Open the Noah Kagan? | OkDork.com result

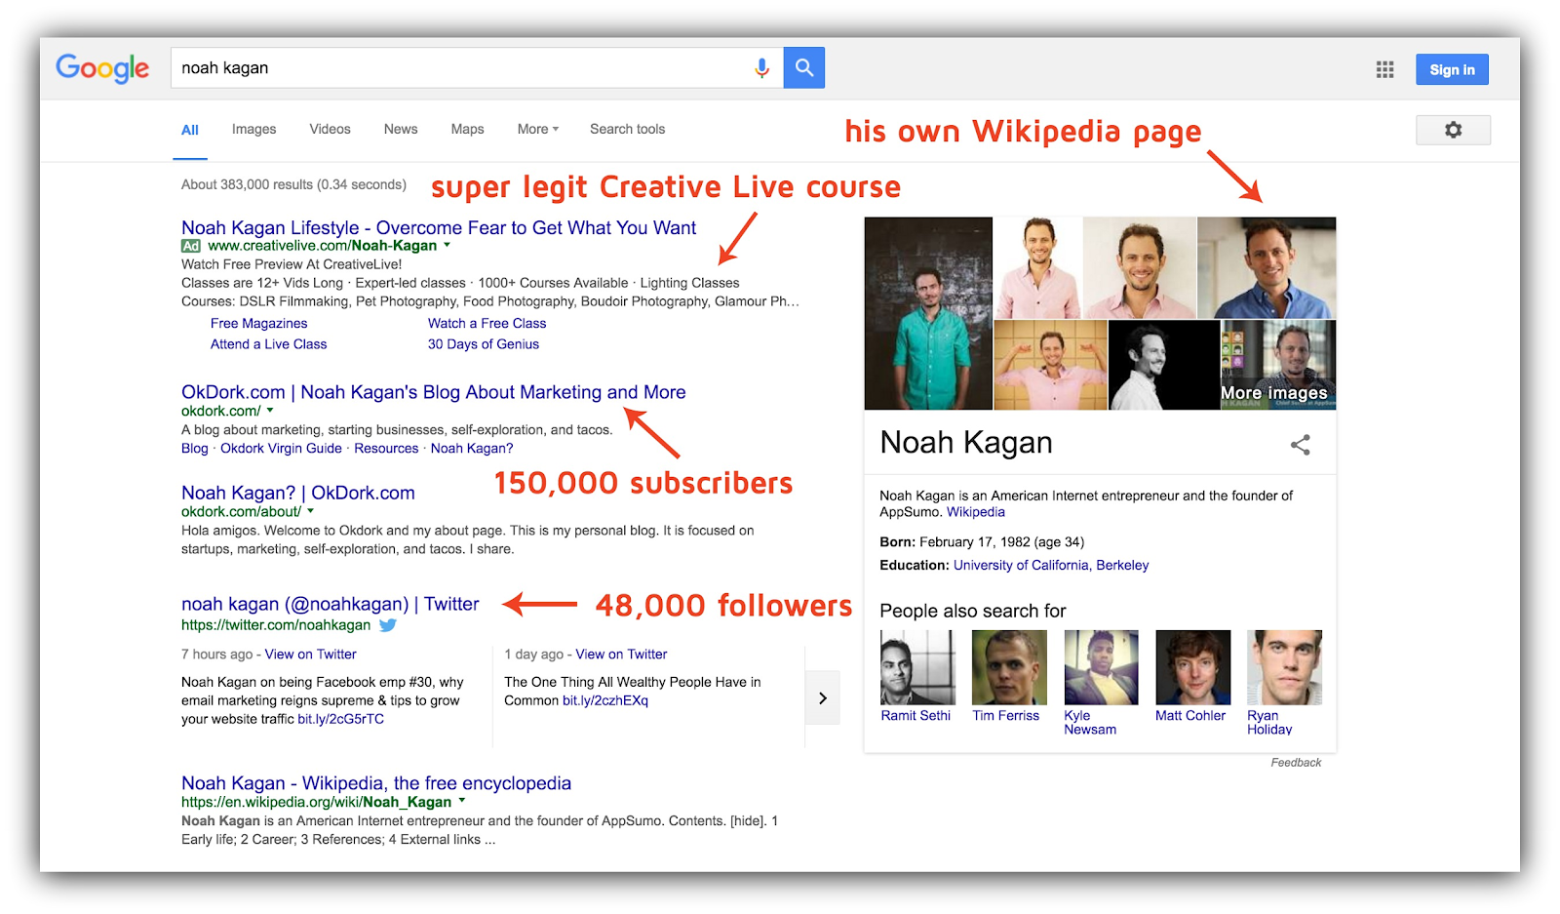[x=297, y=493]
